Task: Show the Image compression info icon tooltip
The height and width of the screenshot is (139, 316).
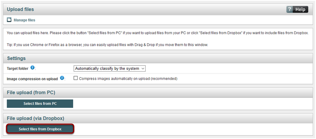Action: point(62,78)
